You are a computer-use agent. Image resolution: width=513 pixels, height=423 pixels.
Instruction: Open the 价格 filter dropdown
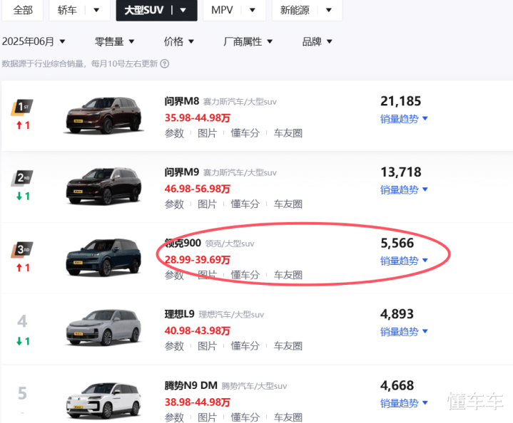[x=178, y=41]
